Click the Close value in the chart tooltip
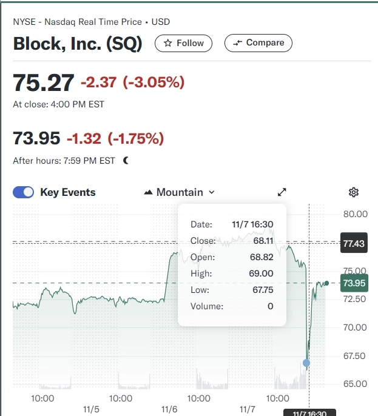The height and width of the screenshot is (416, 378). pyautogui.click(x=262, y=241)
